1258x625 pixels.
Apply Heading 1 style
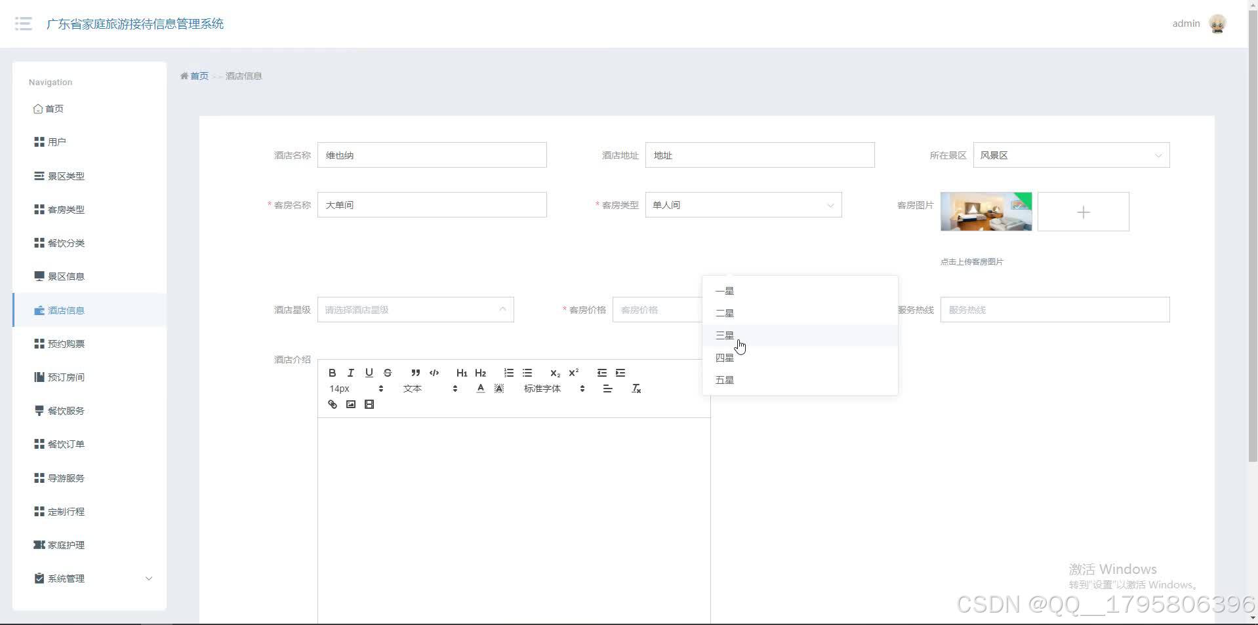point(462,373)
